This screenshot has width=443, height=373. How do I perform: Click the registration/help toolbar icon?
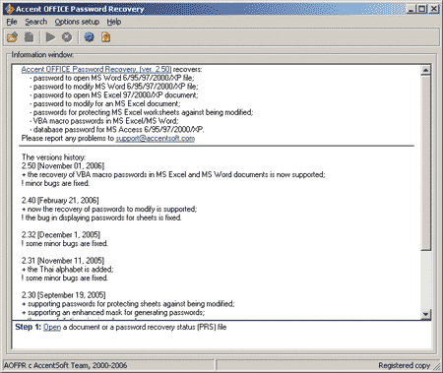tap(105, 37)
